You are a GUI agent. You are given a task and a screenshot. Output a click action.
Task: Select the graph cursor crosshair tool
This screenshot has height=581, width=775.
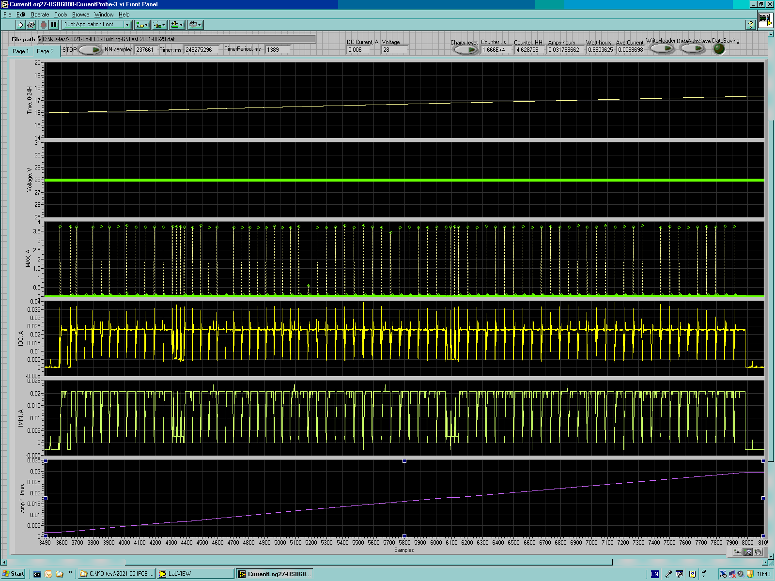[x=737, y=552]
